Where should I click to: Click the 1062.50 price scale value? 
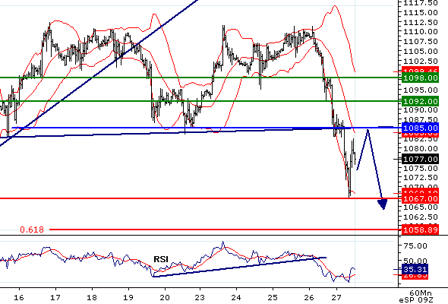coord(420,217)
